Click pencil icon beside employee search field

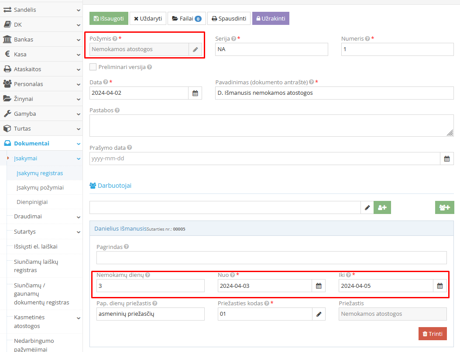367,207
